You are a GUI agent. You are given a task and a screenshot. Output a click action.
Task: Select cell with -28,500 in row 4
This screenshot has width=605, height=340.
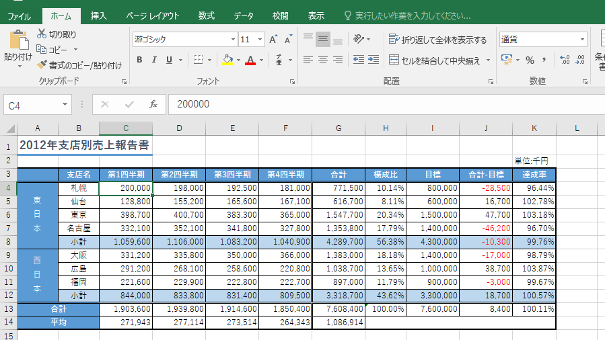tap(486, 188)
